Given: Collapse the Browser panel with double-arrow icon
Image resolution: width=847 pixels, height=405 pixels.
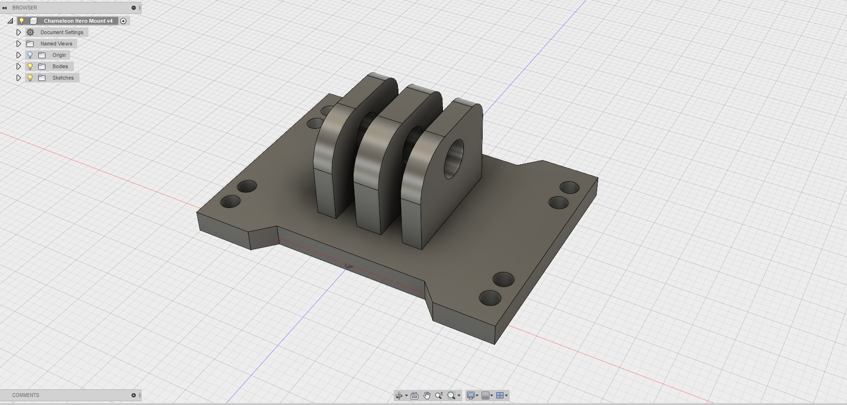Looking at the screenshot, I should (x=4, y=8).
